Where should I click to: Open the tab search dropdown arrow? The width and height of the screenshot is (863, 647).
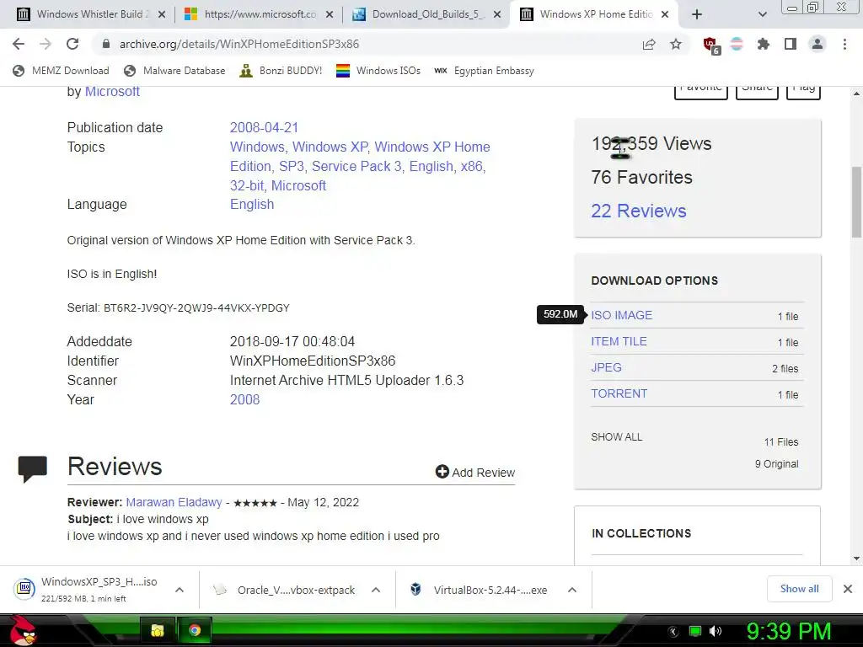(762, 15)
